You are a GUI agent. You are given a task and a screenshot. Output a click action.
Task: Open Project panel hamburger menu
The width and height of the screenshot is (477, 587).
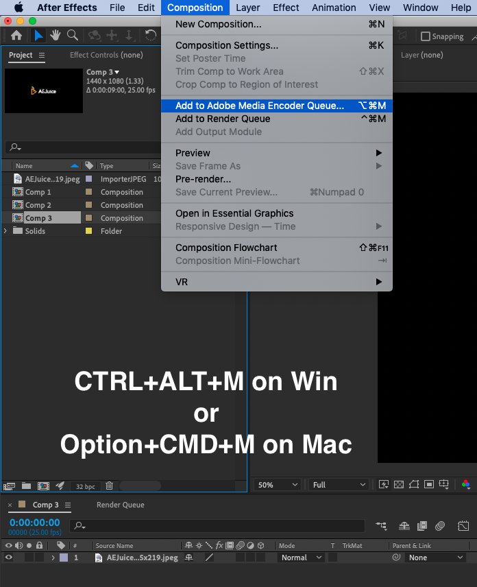coord(42,56)
